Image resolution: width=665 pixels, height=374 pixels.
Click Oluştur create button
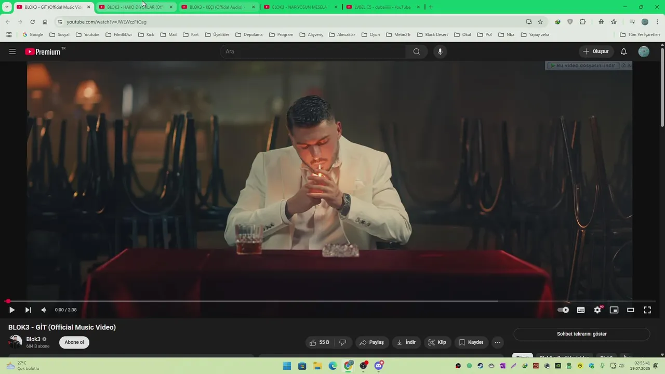coord(596,51)
